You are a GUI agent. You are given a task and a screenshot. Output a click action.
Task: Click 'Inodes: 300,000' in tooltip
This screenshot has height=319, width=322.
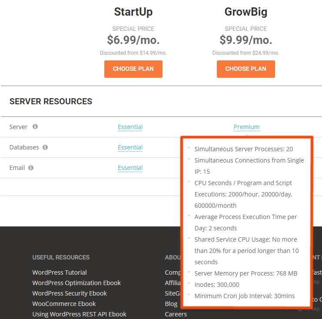[x=217, y=285]
